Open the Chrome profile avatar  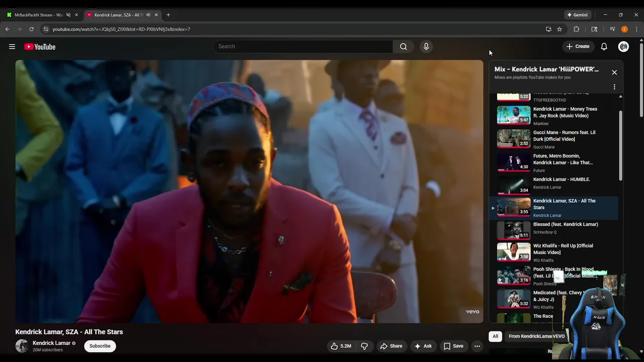[x=624, y=29]
